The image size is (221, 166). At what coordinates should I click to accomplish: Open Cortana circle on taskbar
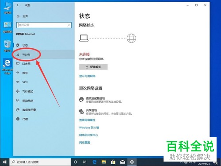coord(75,162)
